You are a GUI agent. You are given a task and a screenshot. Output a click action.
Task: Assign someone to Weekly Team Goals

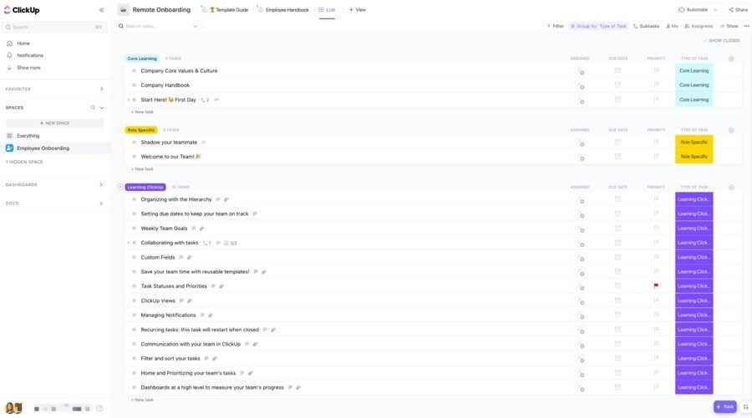click(581, 229)
